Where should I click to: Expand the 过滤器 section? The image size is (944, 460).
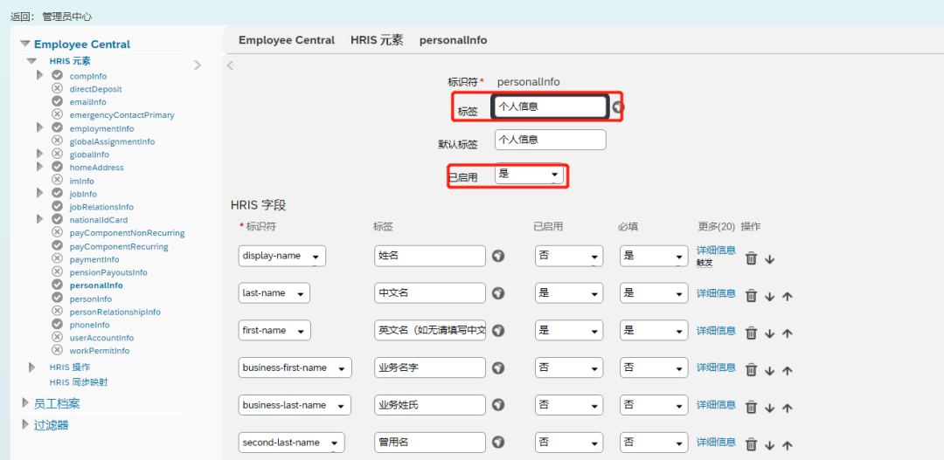click(25, 424)
